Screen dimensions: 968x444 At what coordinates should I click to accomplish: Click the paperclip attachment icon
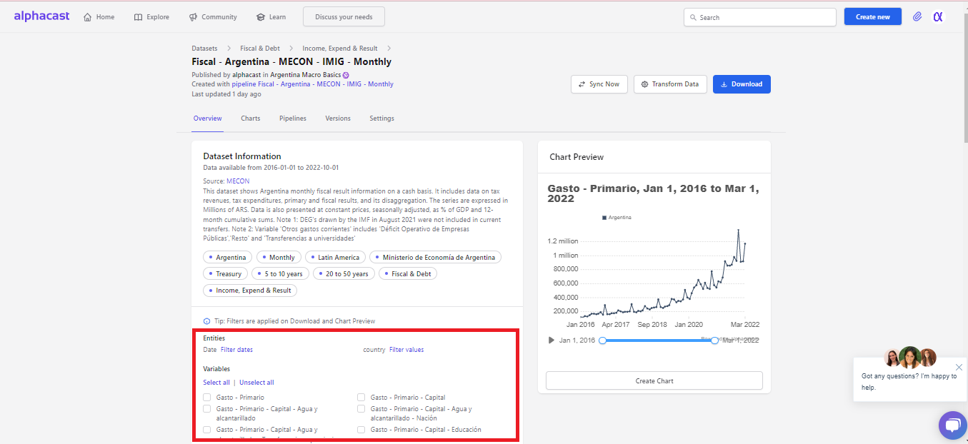point(917,16)
